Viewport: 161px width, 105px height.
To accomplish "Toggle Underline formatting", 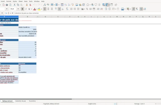I will pyautogui.click(x=29, y=9).
